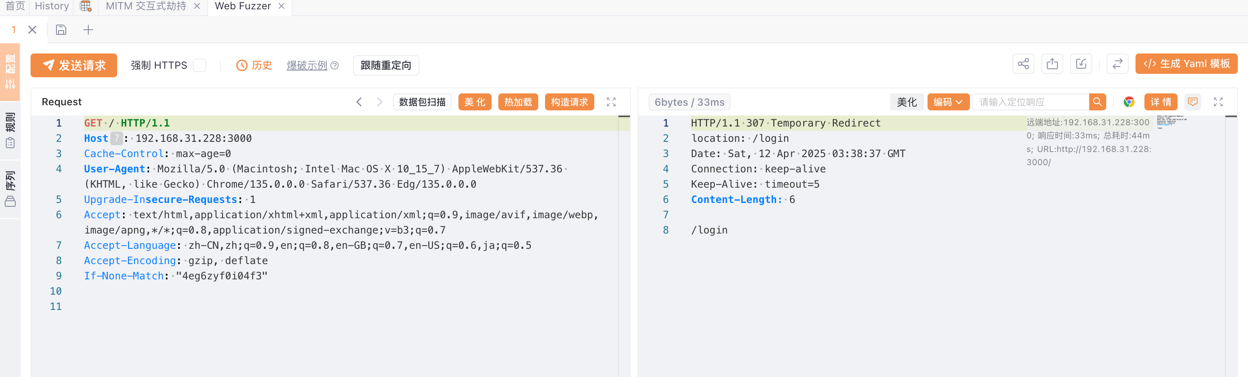Click 美化 beautify button in Request panel

point(475,102)
